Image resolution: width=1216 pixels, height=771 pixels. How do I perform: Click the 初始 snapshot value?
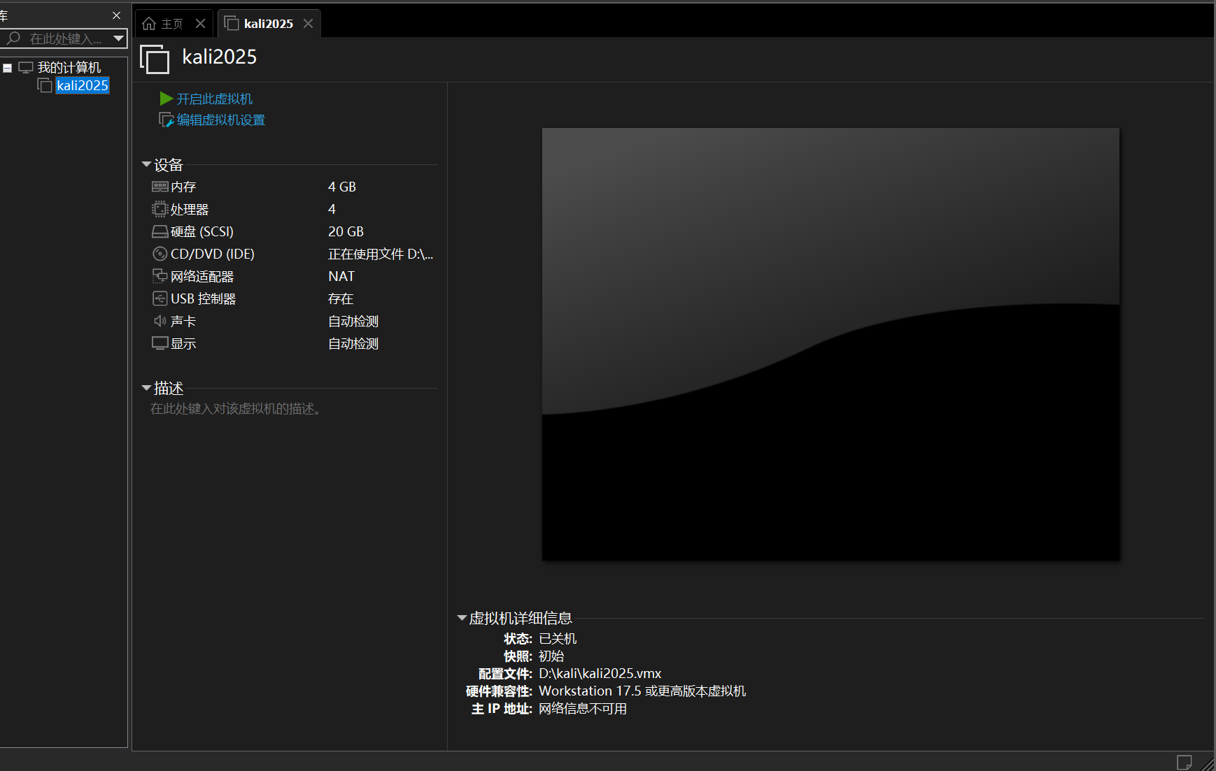click(x=551, y=656)
